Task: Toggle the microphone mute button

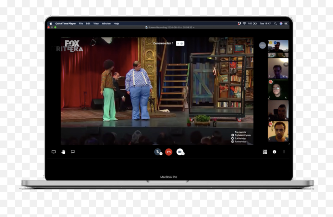Action: [158, 152]
